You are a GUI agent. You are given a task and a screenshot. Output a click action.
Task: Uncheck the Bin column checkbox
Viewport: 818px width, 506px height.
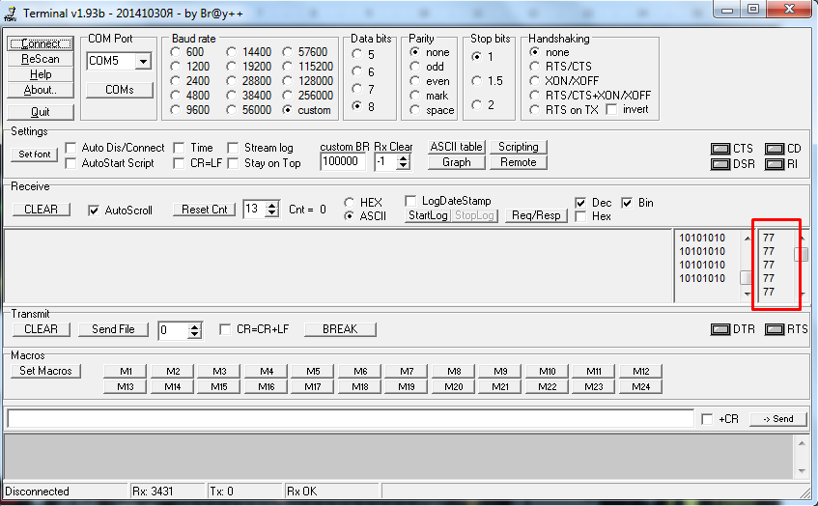(627, 203)
